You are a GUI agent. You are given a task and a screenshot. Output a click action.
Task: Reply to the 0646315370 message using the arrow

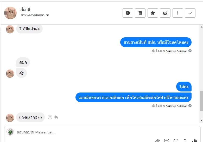coord(56,117)
